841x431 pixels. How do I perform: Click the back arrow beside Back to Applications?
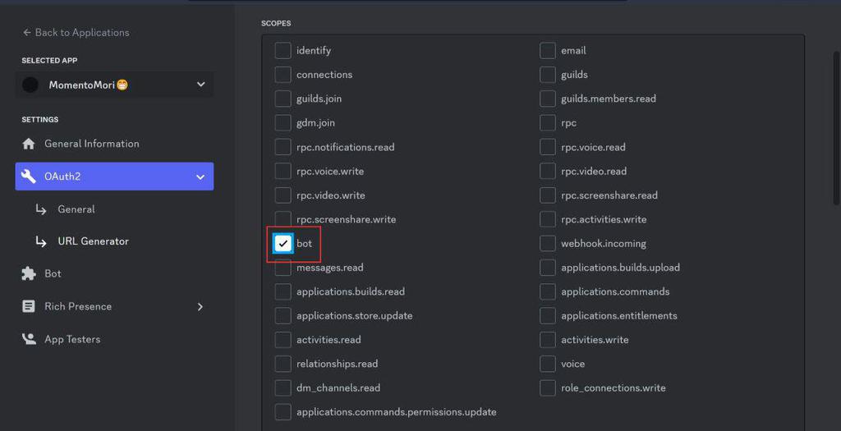click(x=26, y=33)
